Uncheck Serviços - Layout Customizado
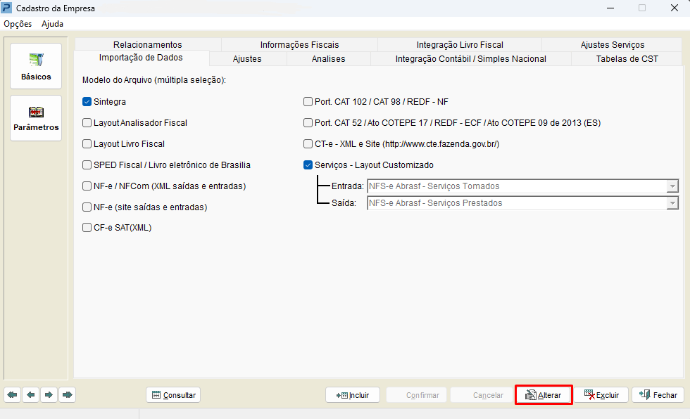This screenshot has height=419, width=690. 308,165
